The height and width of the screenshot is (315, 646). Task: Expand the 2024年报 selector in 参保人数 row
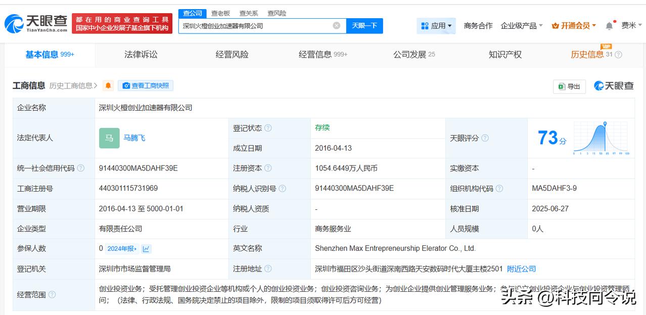(122, 249)
